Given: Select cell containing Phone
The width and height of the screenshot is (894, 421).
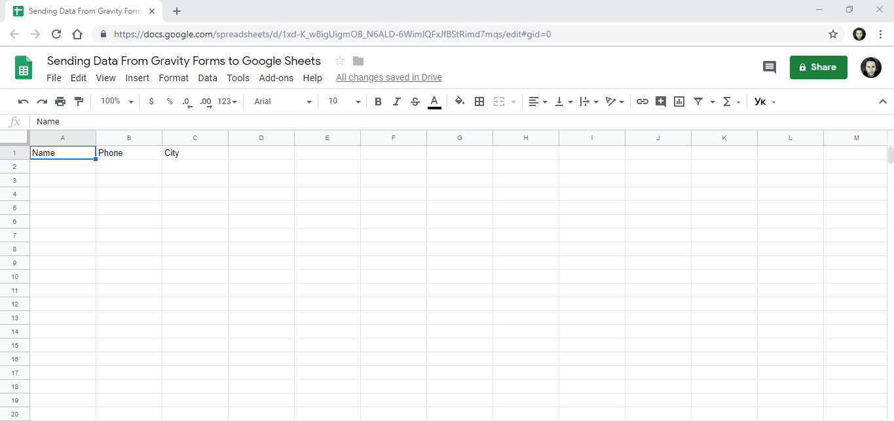Looking at the screenshot, I should pyautogui.click(x=129, y=153).
